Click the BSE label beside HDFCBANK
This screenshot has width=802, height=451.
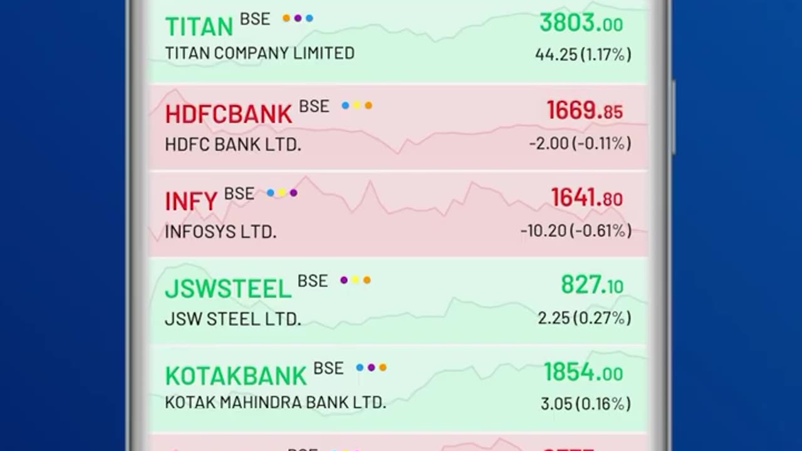coord(314,106)
